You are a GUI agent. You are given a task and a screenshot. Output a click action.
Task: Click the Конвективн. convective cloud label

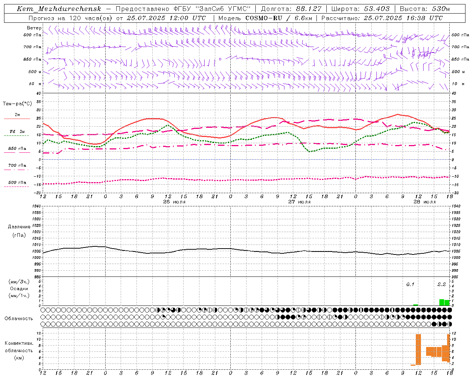coord(19,343)
